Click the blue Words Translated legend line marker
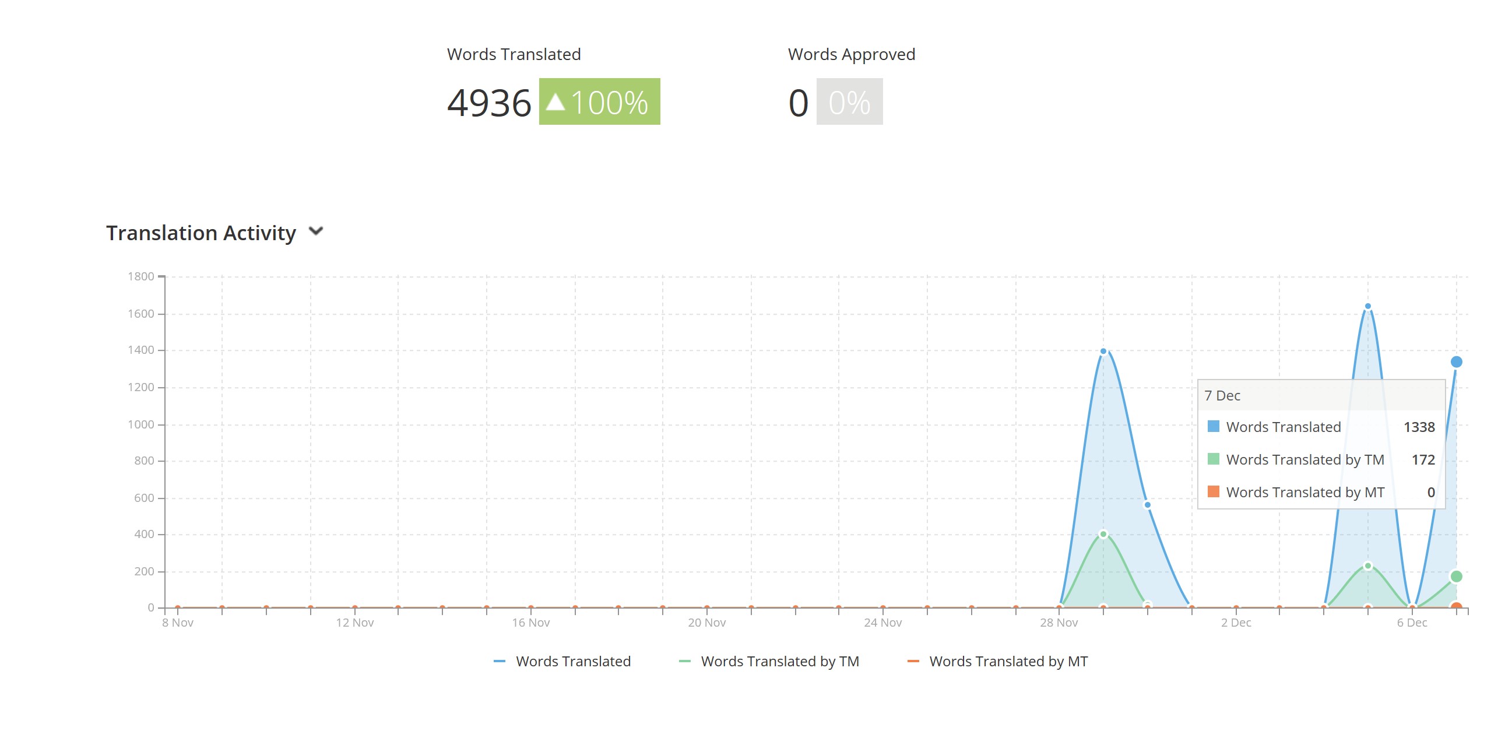This screenshot has width=1512, height=738. pyautogui.click(x=500, y=661)
